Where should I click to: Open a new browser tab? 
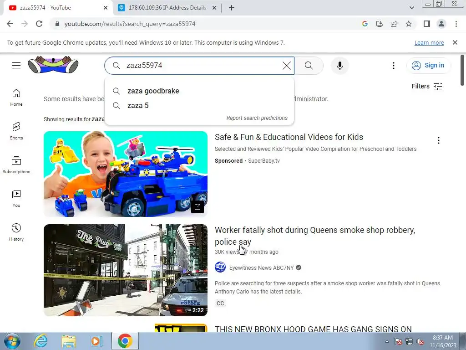[x=232, y=8]
